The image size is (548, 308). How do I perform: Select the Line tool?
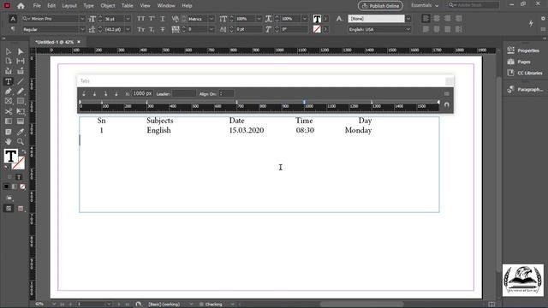21,81
